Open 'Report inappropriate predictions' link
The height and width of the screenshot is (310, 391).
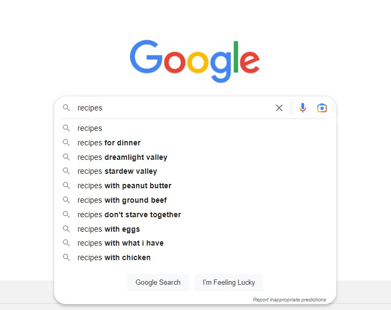289,300
